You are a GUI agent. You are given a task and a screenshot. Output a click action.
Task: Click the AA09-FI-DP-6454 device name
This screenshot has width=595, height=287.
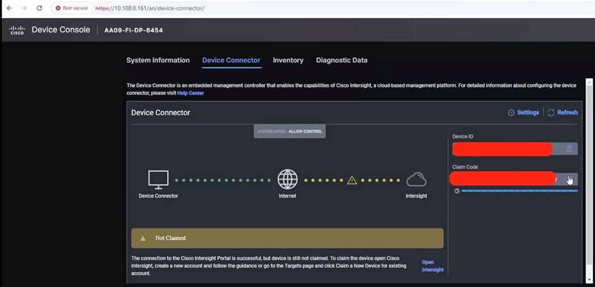[134, 30]
